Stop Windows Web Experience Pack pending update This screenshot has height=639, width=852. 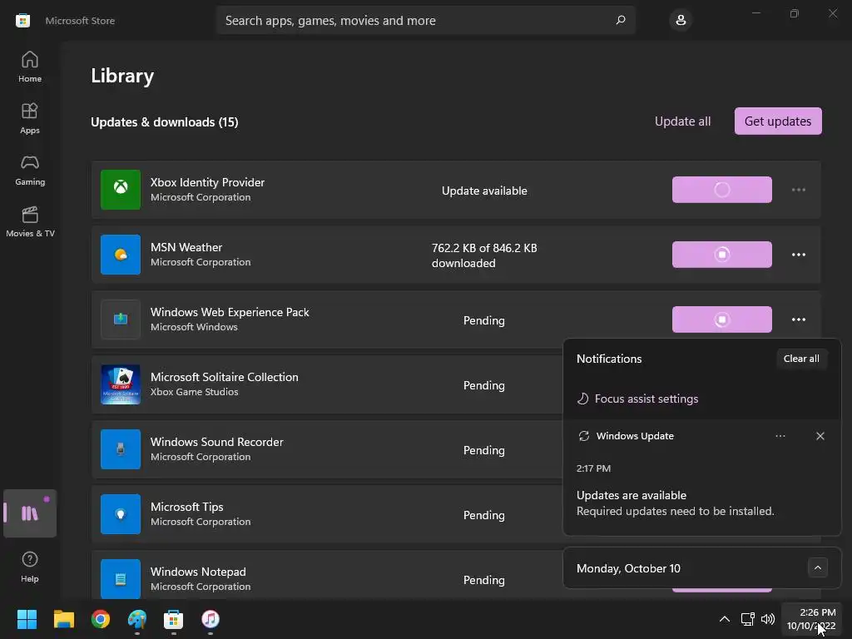tap(721, 319)
